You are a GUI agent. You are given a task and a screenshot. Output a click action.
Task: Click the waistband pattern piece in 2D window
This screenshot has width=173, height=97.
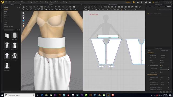[x=108, y=36]
